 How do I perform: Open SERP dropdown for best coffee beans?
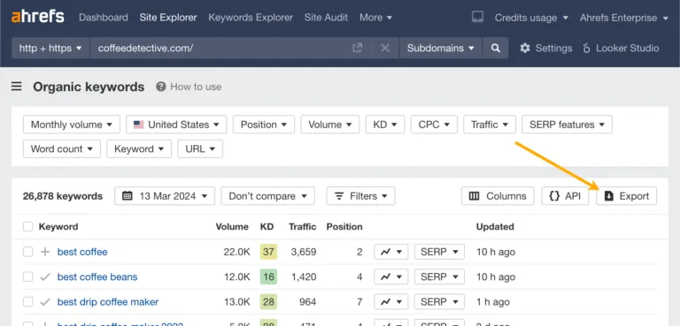[x=439, y=277]
